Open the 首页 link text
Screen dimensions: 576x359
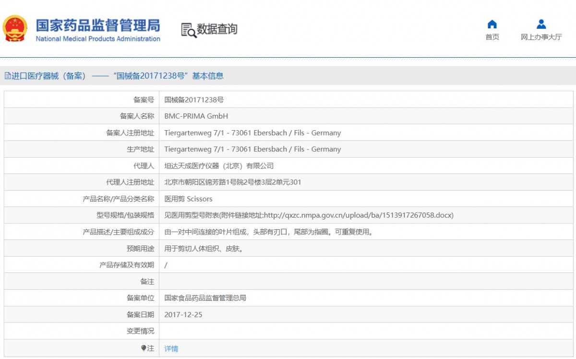click(492, 37)
